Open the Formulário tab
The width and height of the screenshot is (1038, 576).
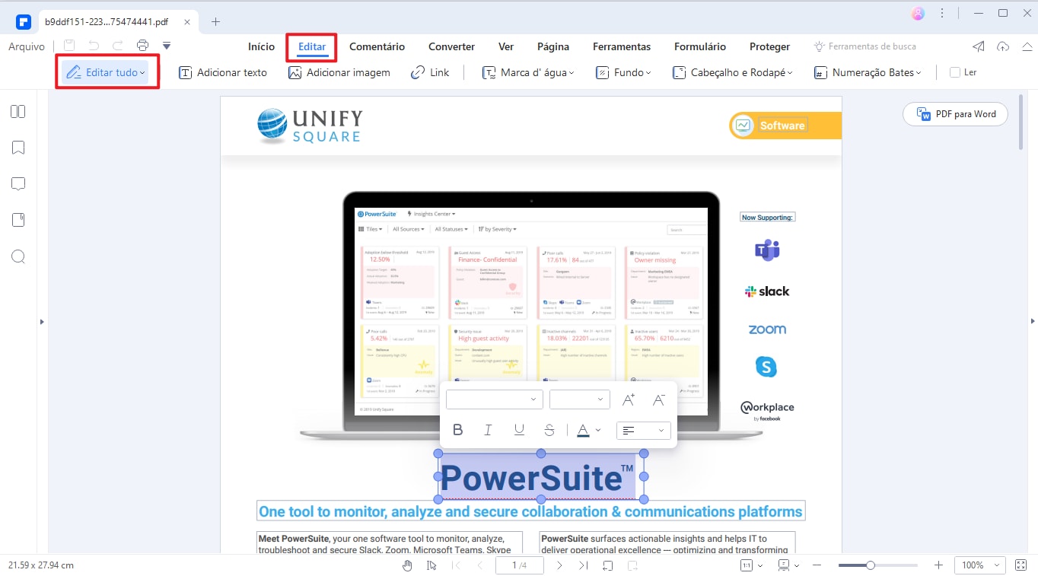tap(700, 46)
